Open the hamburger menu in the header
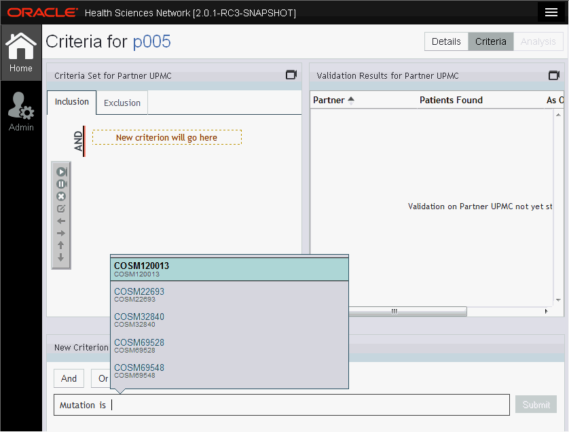Image resolution: width=569 pixels, height=432 pixels. click(x=551, y=12)
